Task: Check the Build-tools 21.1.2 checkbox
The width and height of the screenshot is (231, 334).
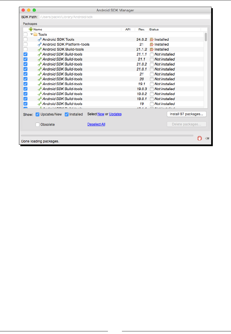Action: (25, 49)
